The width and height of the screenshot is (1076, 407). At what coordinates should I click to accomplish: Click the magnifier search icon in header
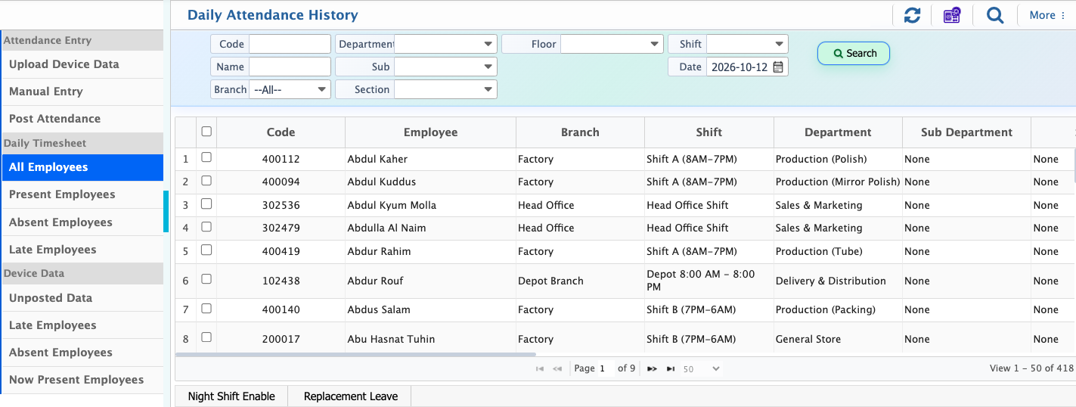point(994,15)
